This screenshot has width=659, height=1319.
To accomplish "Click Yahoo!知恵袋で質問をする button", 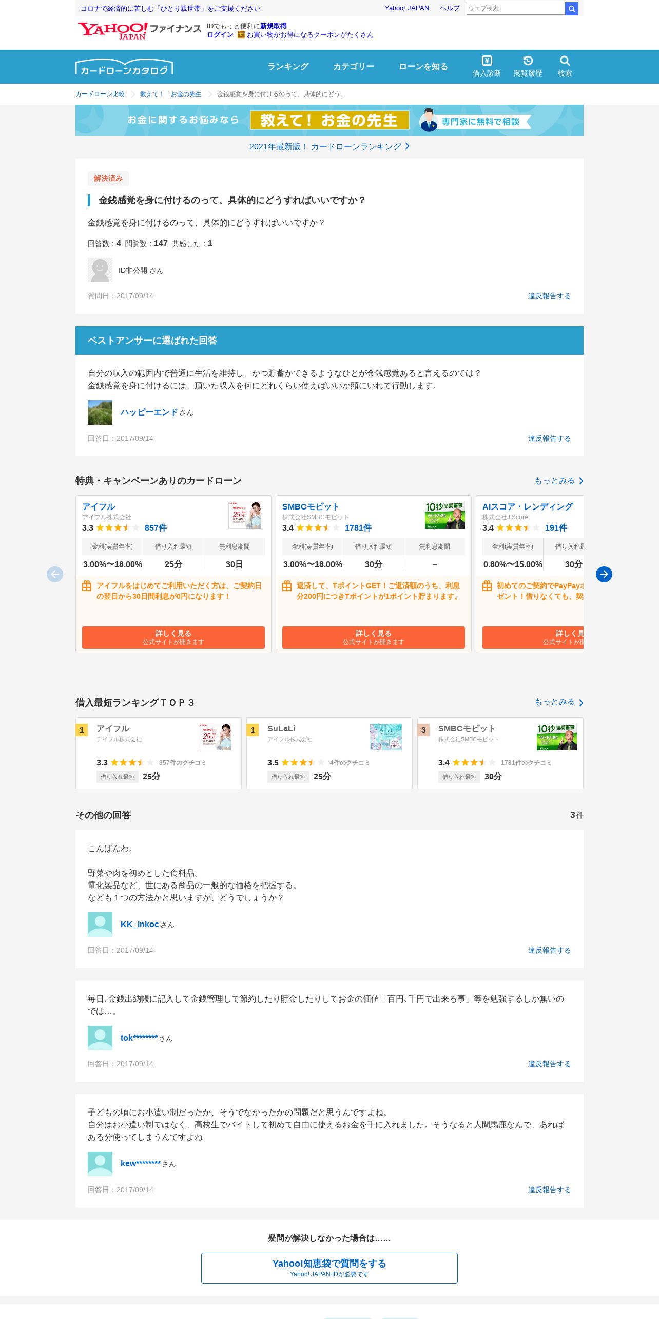I will click(329, 1268).
